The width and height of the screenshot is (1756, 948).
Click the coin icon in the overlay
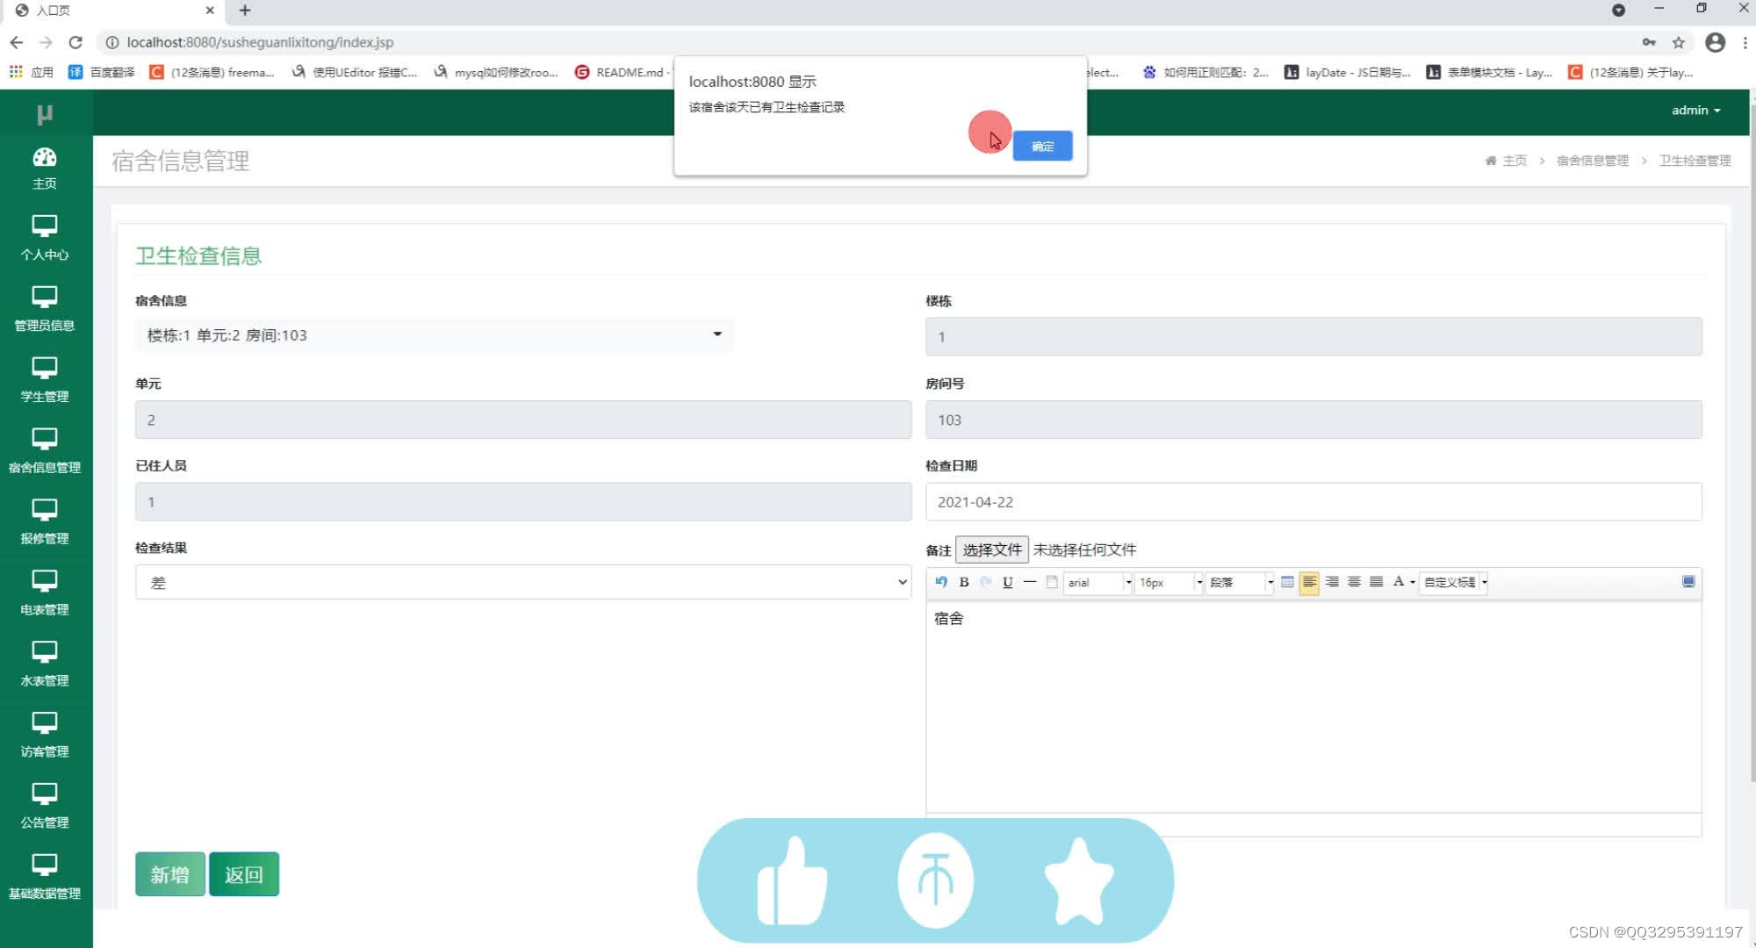936,880
